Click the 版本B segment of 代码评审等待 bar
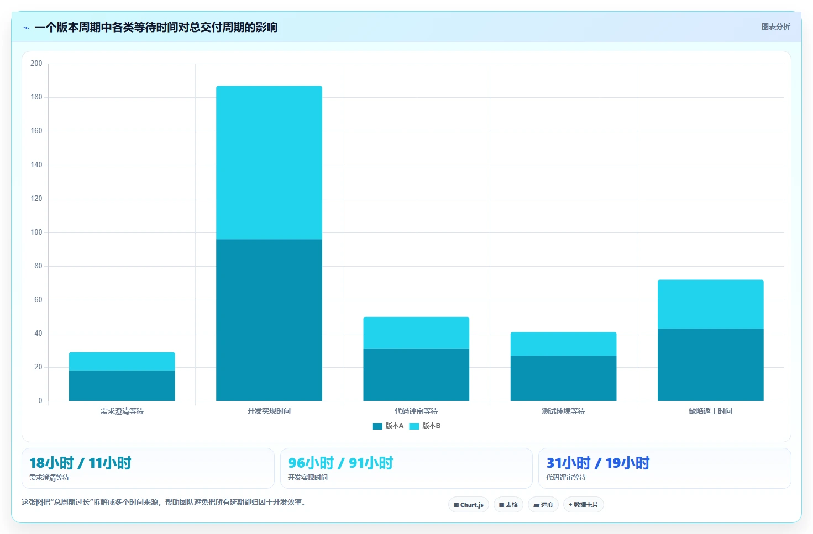 [416, 333]
